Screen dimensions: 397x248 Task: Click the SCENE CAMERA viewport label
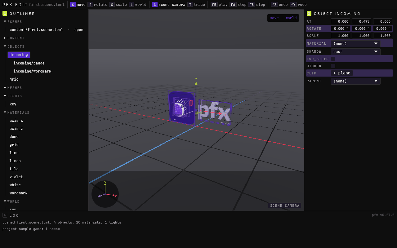(x=285, y=206)
